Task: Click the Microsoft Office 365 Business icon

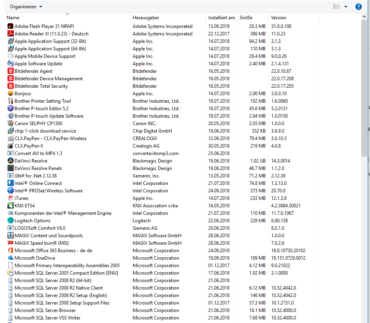Action: (10, 250)
